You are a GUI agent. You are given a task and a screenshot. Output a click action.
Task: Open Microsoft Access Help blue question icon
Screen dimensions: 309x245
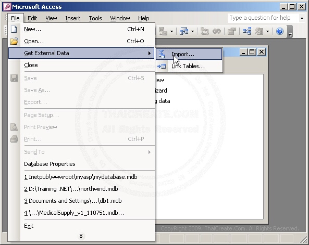point(280,31)
